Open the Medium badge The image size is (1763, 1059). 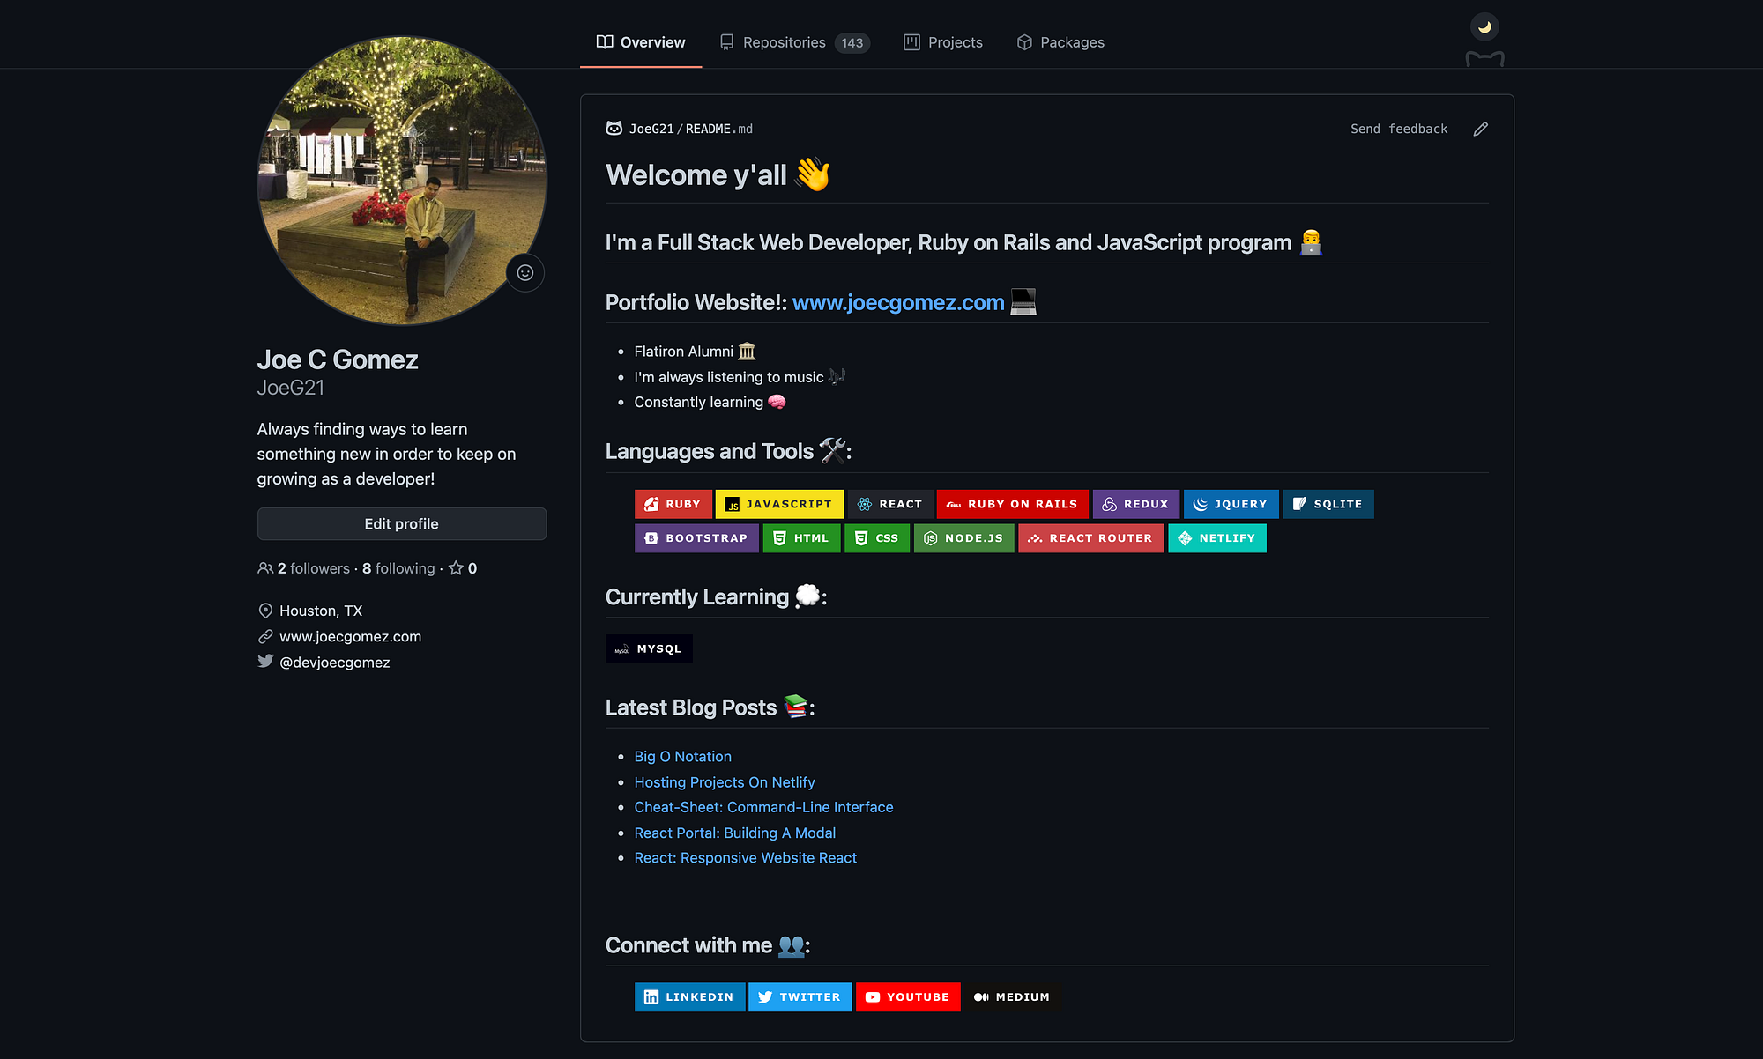1013,996
